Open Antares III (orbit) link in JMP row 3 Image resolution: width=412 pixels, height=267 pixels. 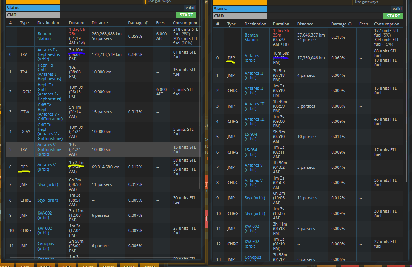click(x=254, y=106)
